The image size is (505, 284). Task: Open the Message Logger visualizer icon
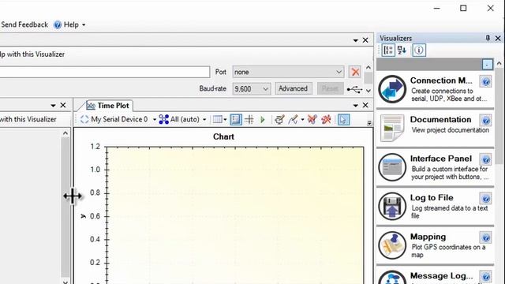(392, 278)
